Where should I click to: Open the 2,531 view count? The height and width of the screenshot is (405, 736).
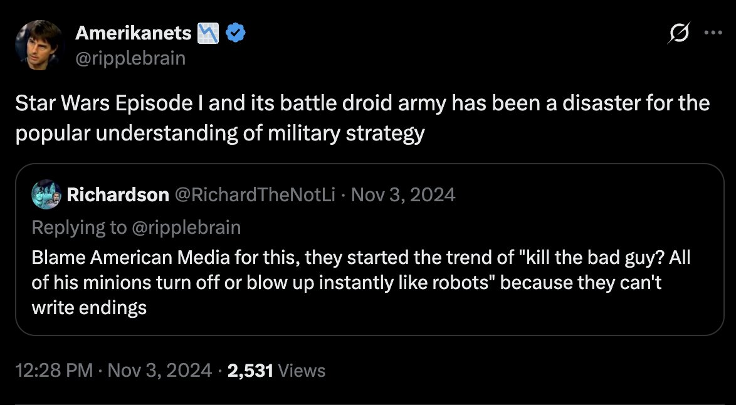[x=250, y=371]
